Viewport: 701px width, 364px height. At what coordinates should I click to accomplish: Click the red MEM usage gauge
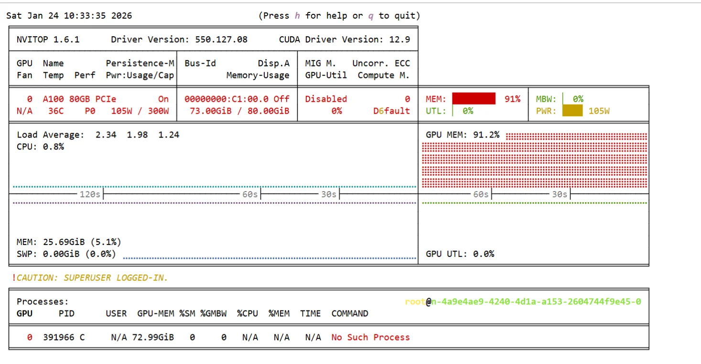coord(473,99)
